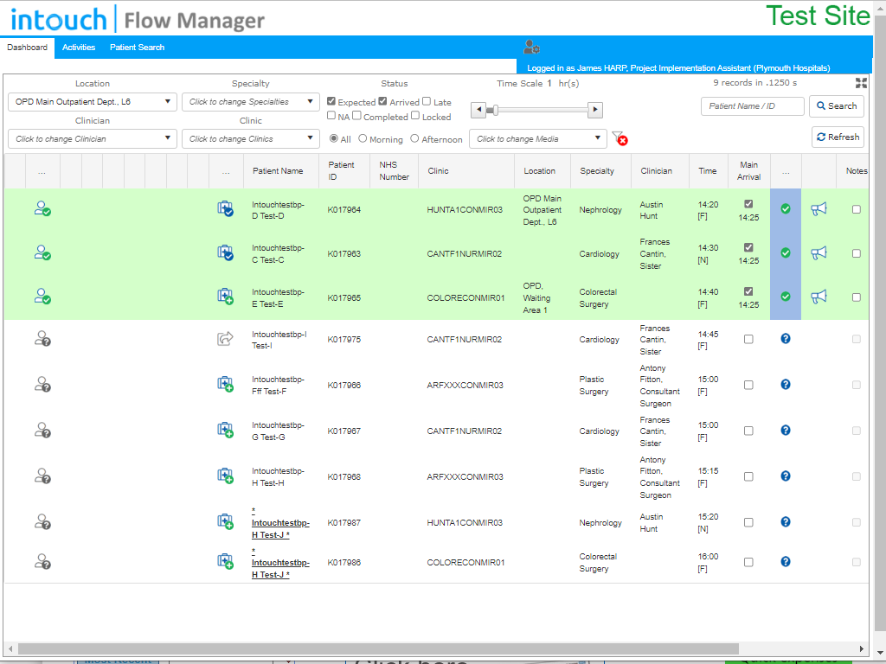The height and width of the screenshot is (664, 886).
Task: Click blue question status icon for K017986
Action: click(786, 561)
